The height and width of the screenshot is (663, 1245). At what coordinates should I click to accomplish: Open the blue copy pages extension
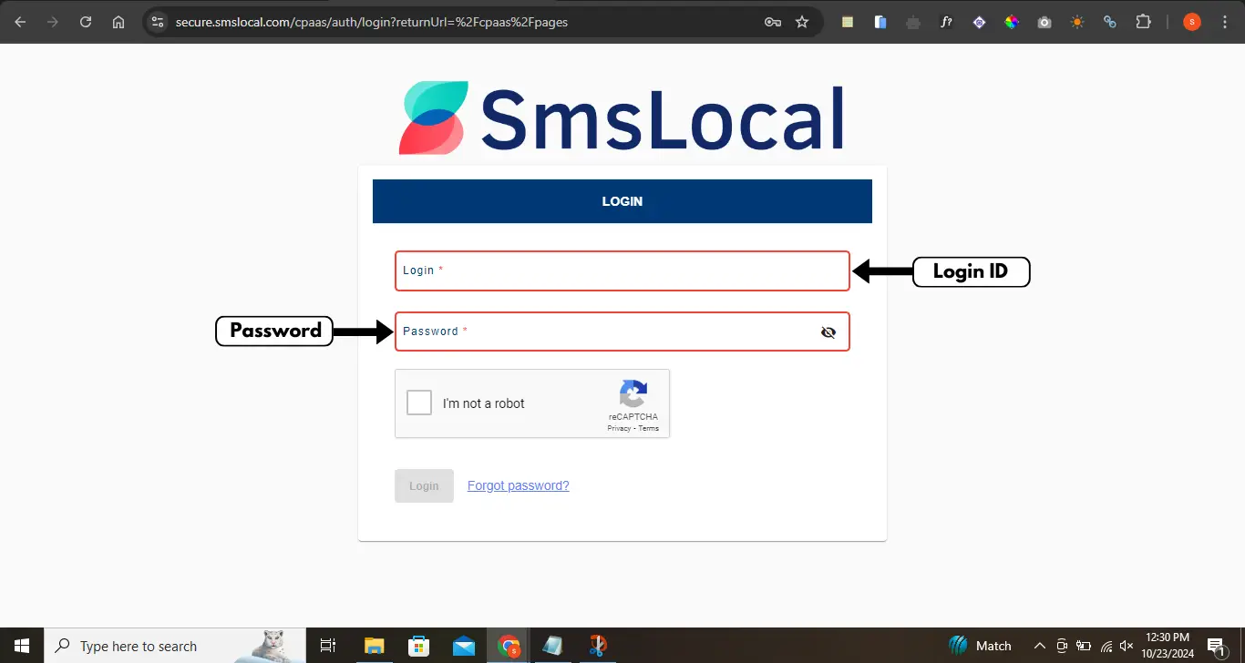click(x=880, y=22)
